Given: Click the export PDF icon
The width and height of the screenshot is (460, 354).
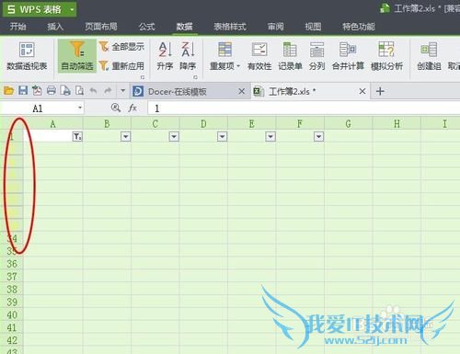Looking at the screenshot, I should pos(37,91).
